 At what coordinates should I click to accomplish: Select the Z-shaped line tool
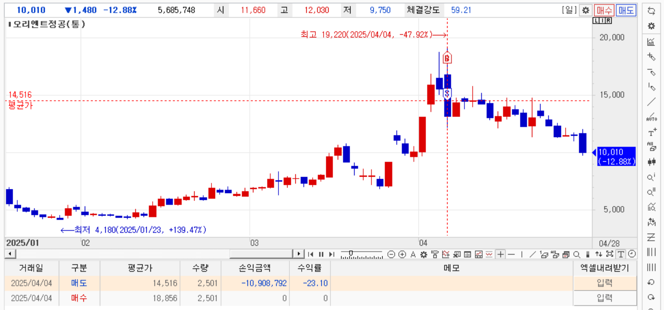[x=651, y=237]
